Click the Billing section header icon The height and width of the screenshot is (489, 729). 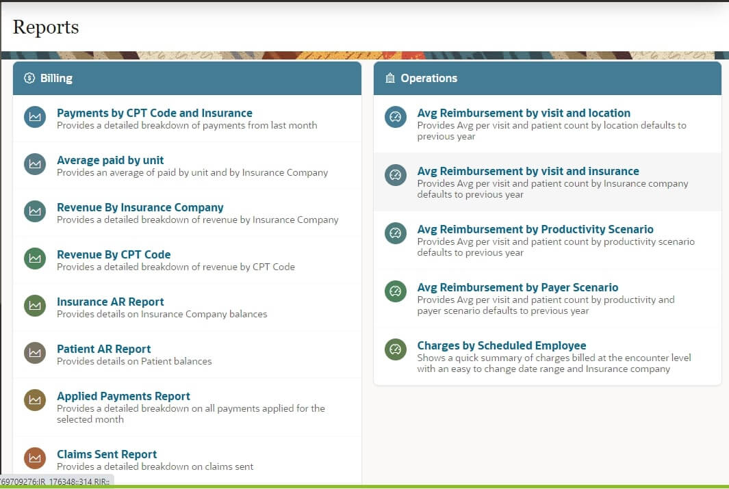[x=28, y=78]
